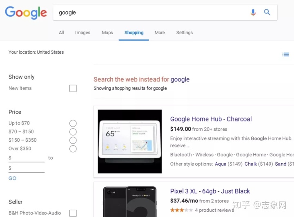
Task: Click the Google logo
Action: (26, 13)
